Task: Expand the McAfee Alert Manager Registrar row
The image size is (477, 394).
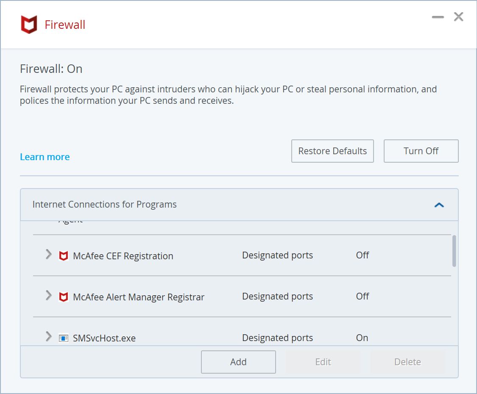Action: (x=48, y=295)
